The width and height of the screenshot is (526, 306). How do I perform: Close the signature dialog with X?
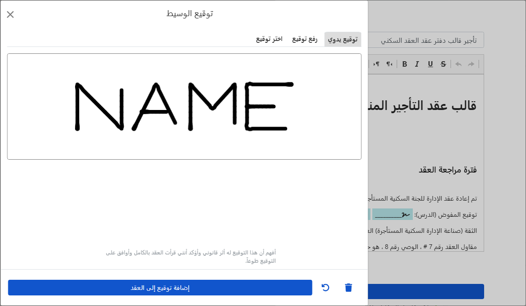(x=11, y=14)
